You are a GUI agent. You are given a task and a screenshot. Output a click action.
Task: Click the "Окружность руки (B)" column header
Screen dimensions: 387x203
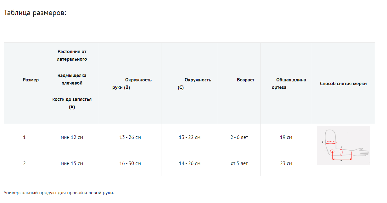pyautogui.click(x=132, y=84)
